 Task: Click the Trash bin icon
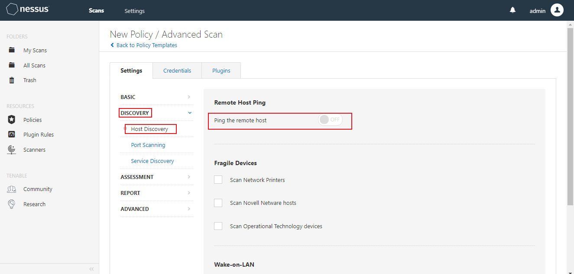(12, 80)
